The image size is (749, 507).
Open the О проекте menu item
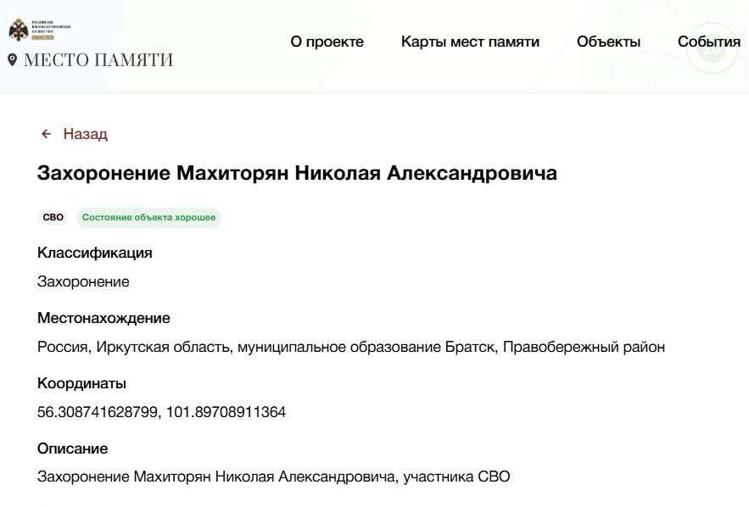(x=327, y=42)
